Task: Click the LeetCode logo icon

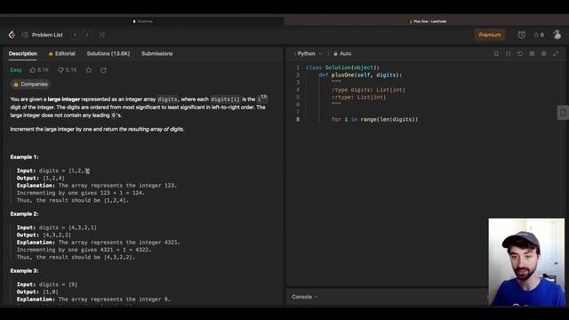Action: click(x=12, y=35)
